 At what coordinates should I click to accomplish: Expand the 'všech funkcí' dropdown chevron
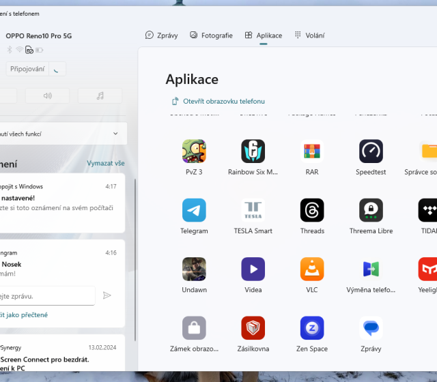115,134
